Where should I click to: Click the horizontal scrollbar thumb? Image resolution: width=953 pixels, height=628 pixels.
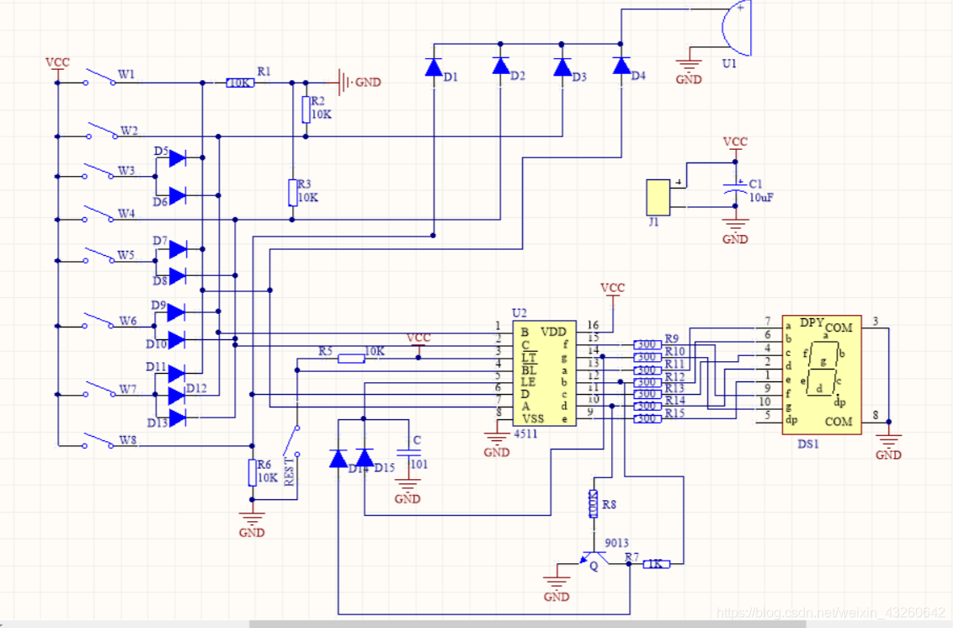pyautogui.click(x=528, y=625)
